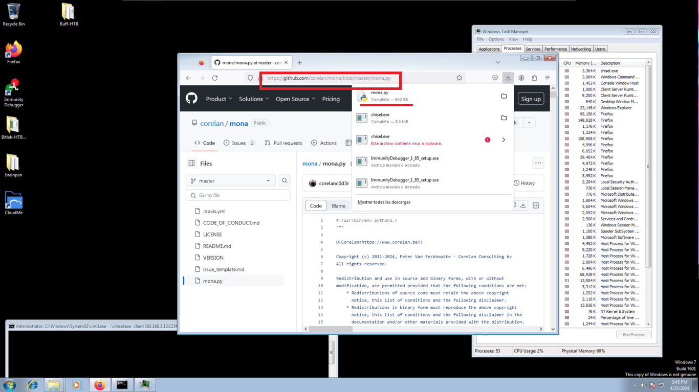The width and height of the screenshot is (699, 392).
Task: Open README.md in the file tree
Action: 217,246
